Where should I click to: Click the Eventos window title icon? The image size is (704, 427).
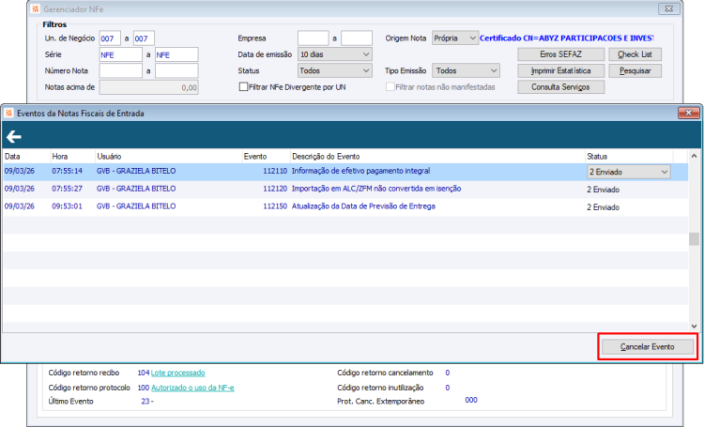click(x=10, y=113)
